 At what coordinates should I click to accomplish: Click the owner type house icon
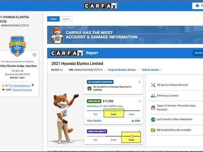(x=153, y=108)
